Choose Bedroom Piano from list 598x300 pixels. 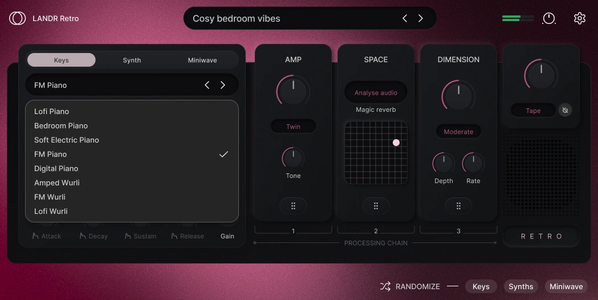pos(132,125)
